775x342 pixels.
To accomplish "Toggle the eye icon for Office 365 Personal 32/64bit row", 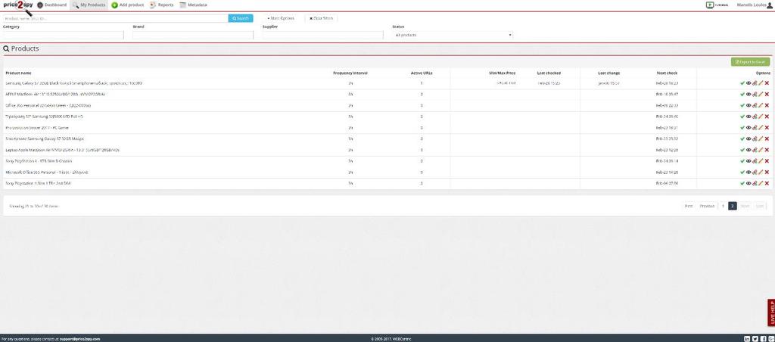I will click(749, 105).
